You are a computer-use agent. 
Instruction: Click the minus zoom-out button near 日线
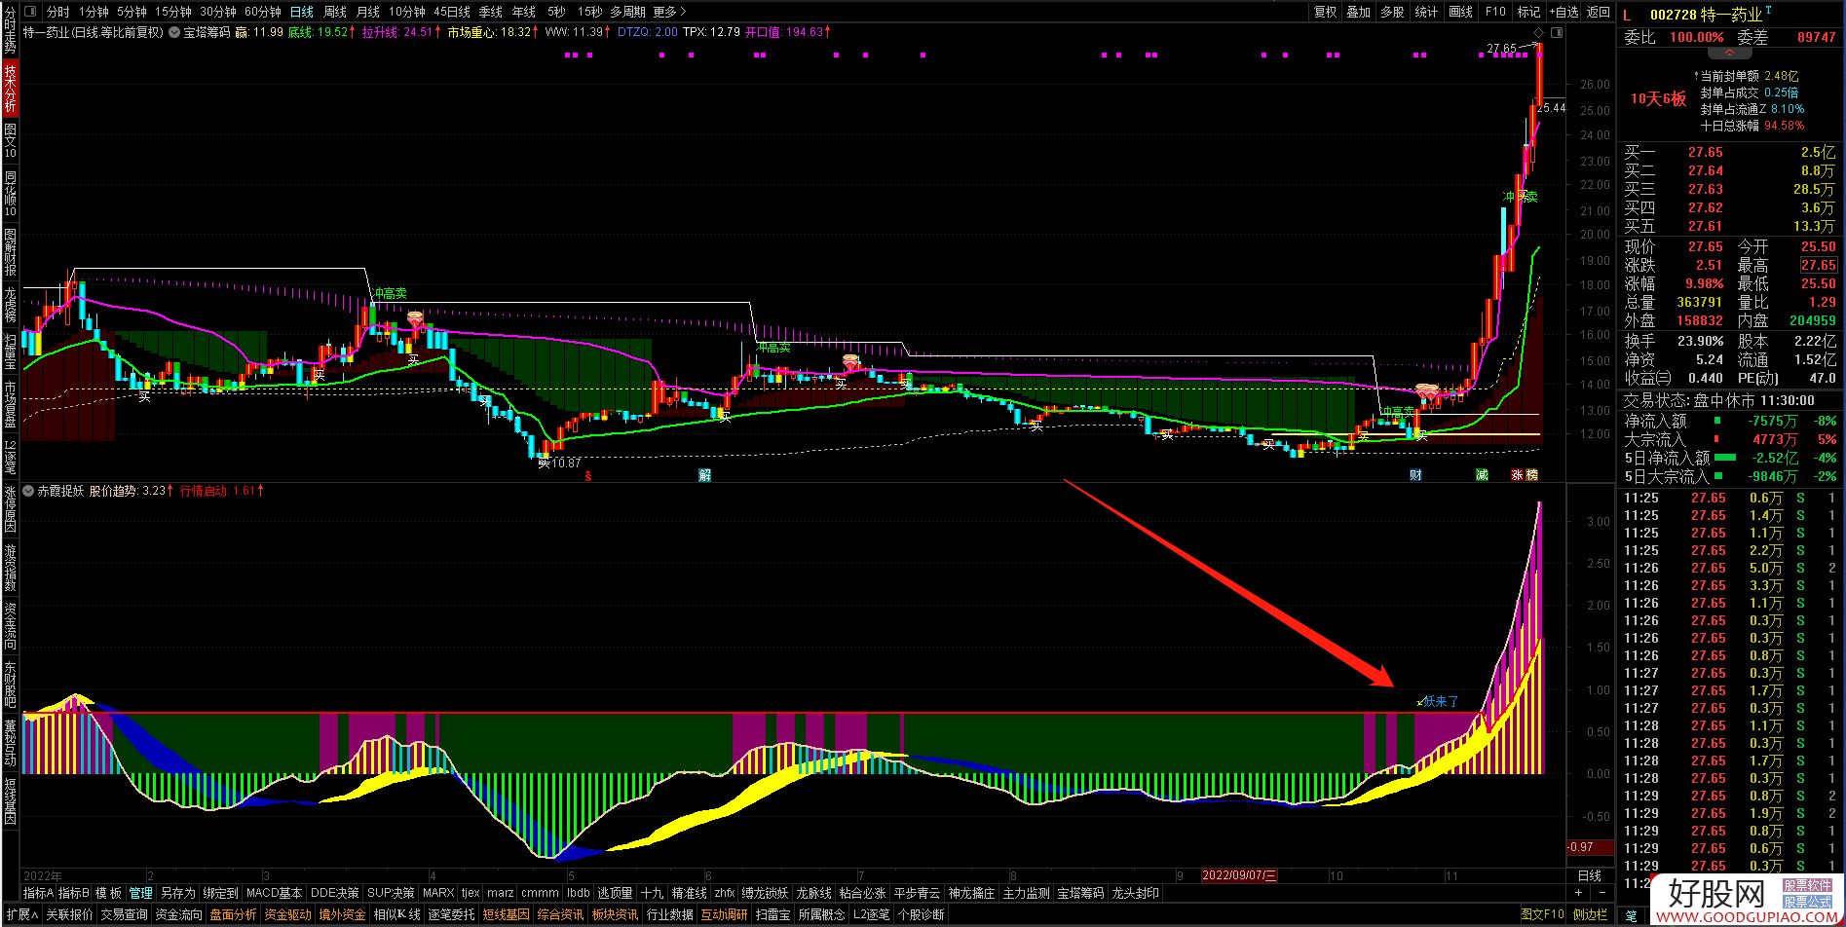(x=1601, y=893)
